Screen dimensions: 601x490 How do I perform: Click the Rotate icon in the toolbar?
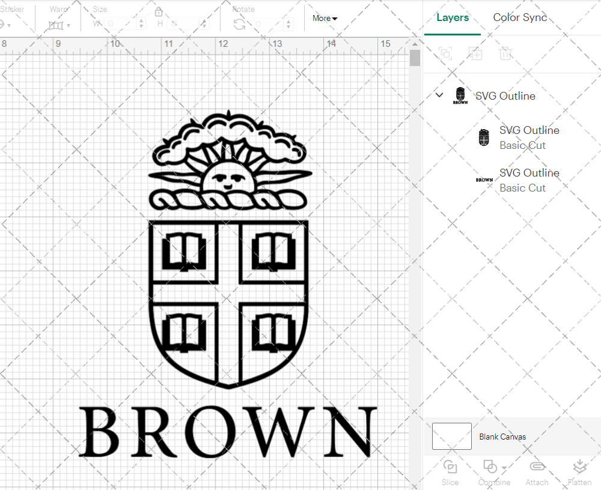(239, 25)
